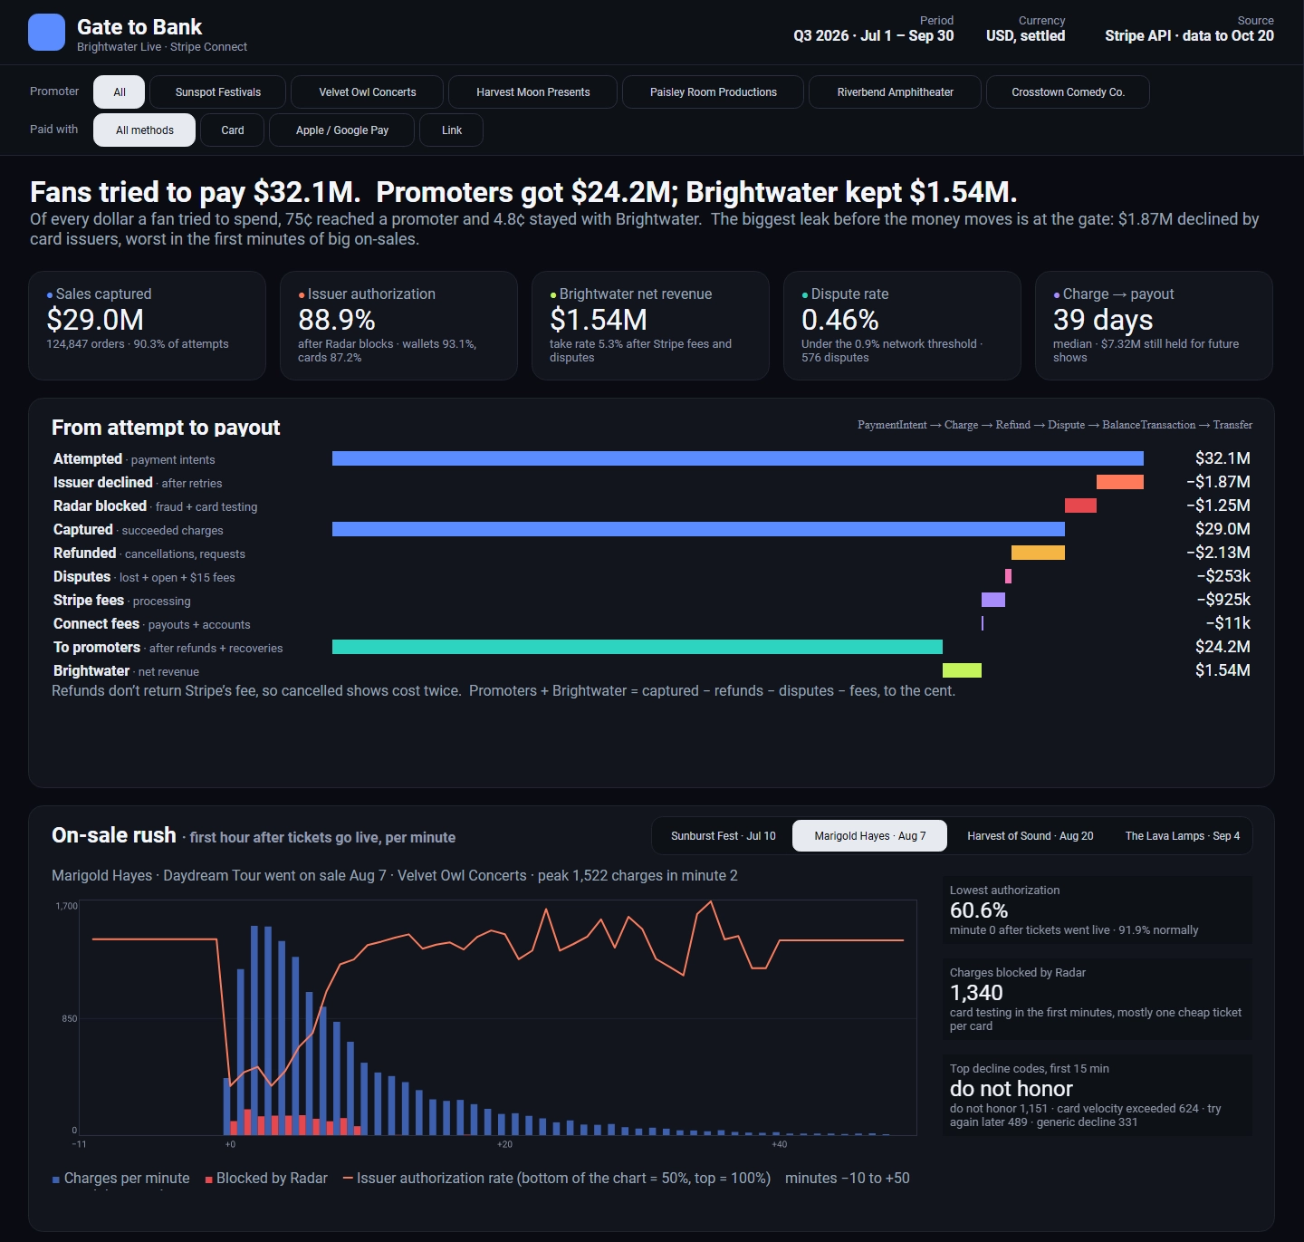The image size is (1304, 1242).
Task: Select the All promoter filter chip
Action: click(120, 92)
